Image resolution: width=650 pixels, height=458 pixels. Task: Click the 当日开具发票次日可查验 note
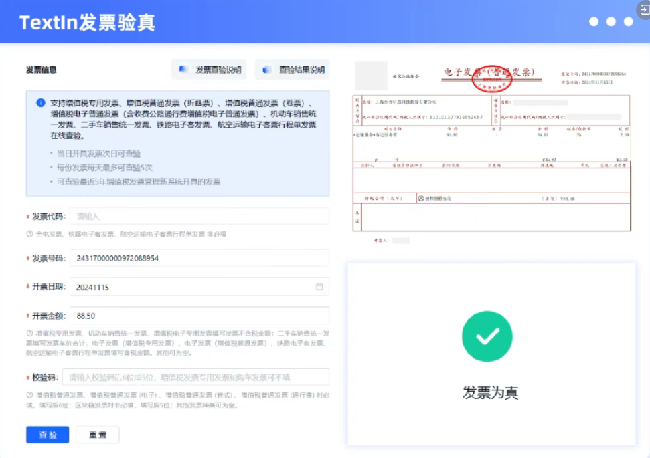[x=98, y=154]
